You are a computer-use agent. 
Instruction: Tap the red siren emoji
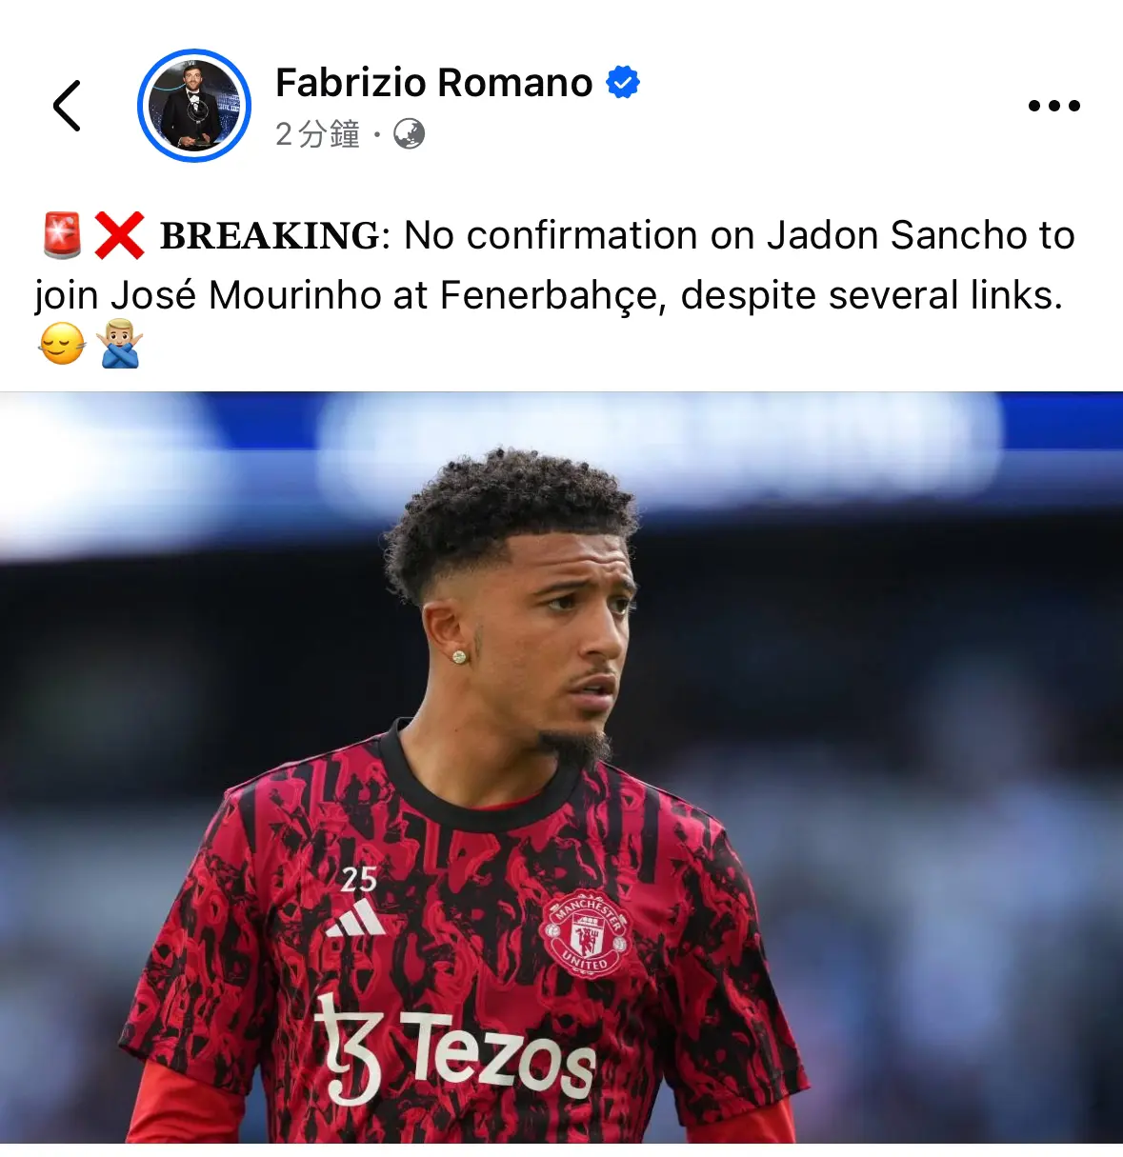point(63,236)
